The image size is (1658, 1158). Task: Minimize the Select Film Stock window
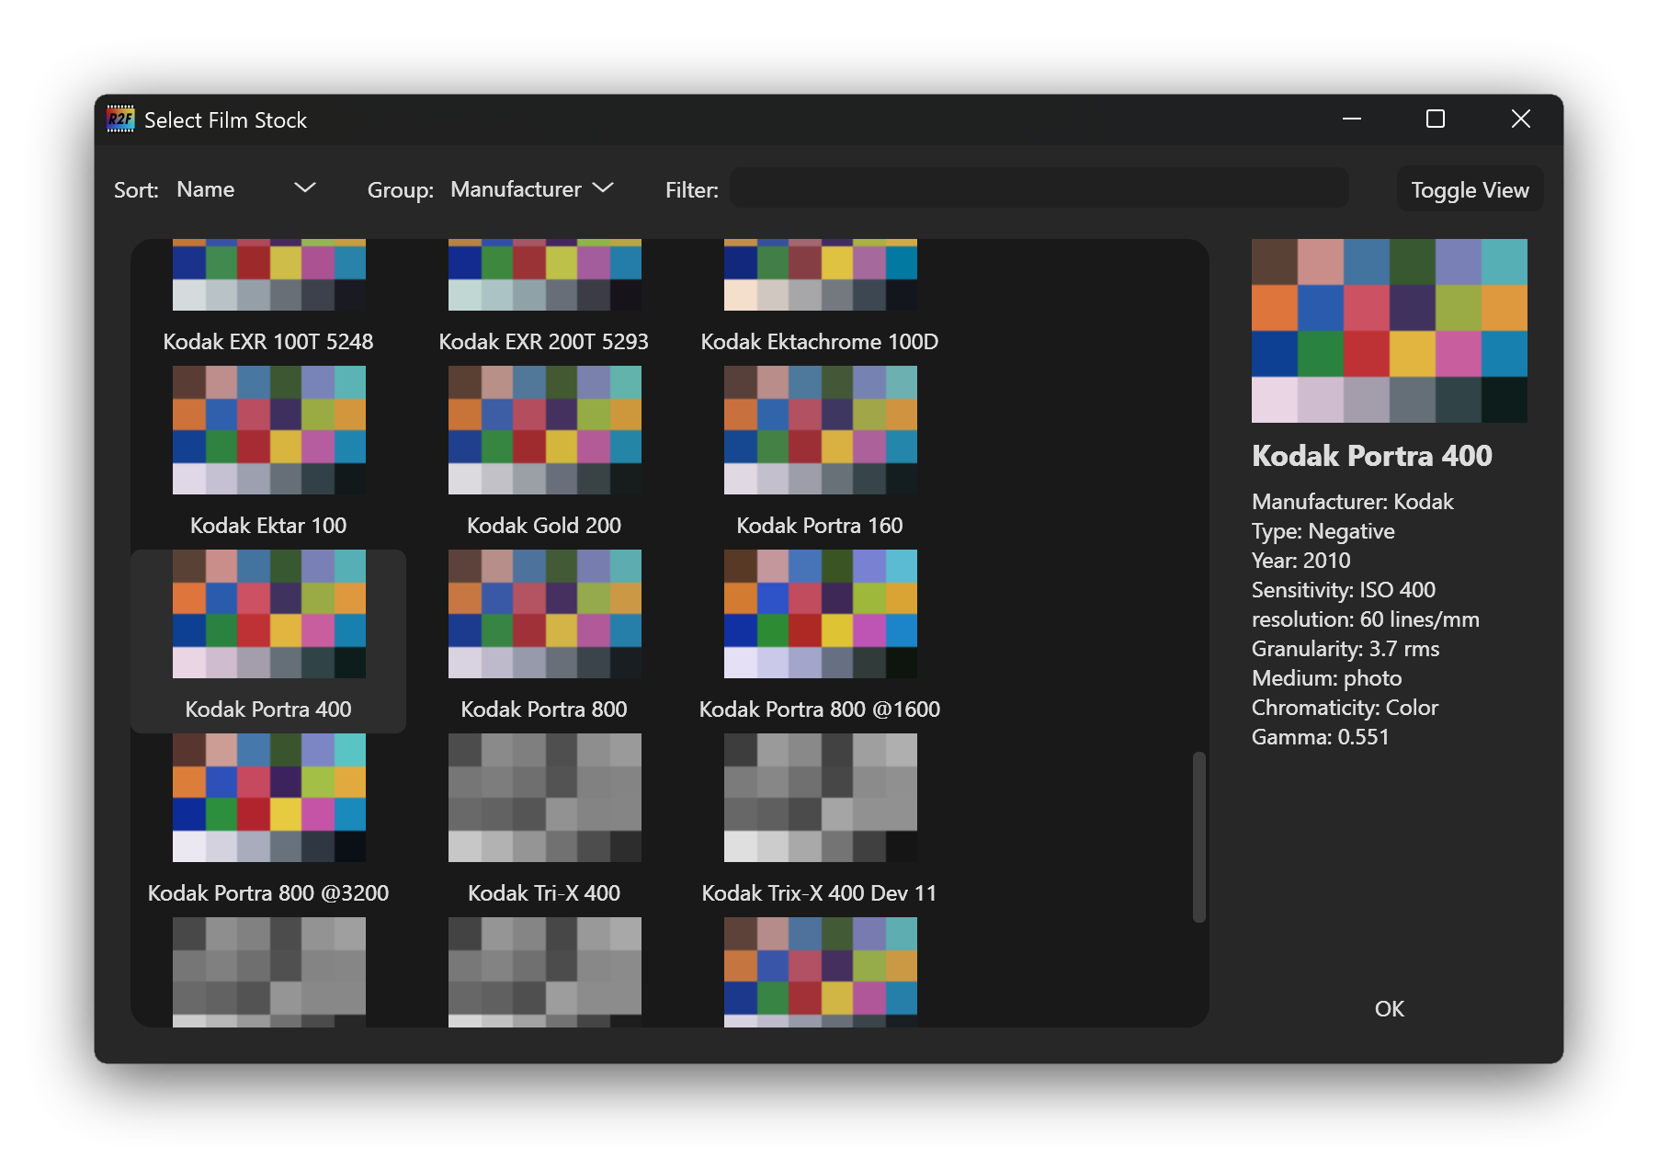coord(1351,119)
